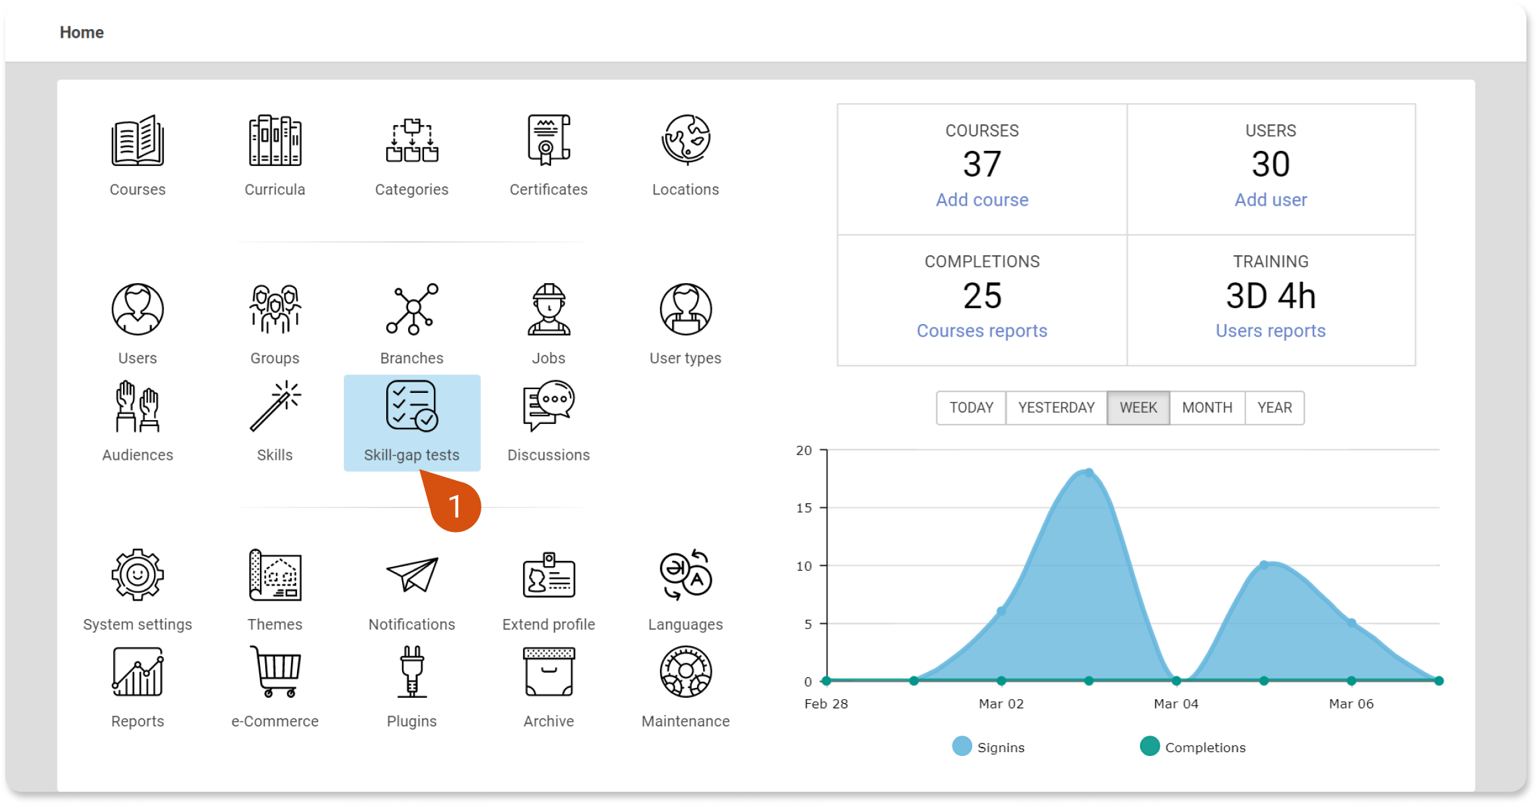Open the Extend profile ID card icon

click(549, 575)
